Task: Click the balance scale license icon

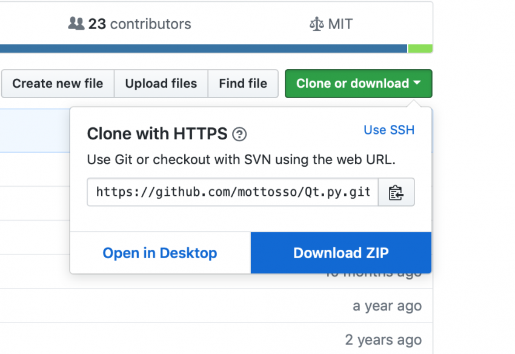Action: tap(316, 24)
